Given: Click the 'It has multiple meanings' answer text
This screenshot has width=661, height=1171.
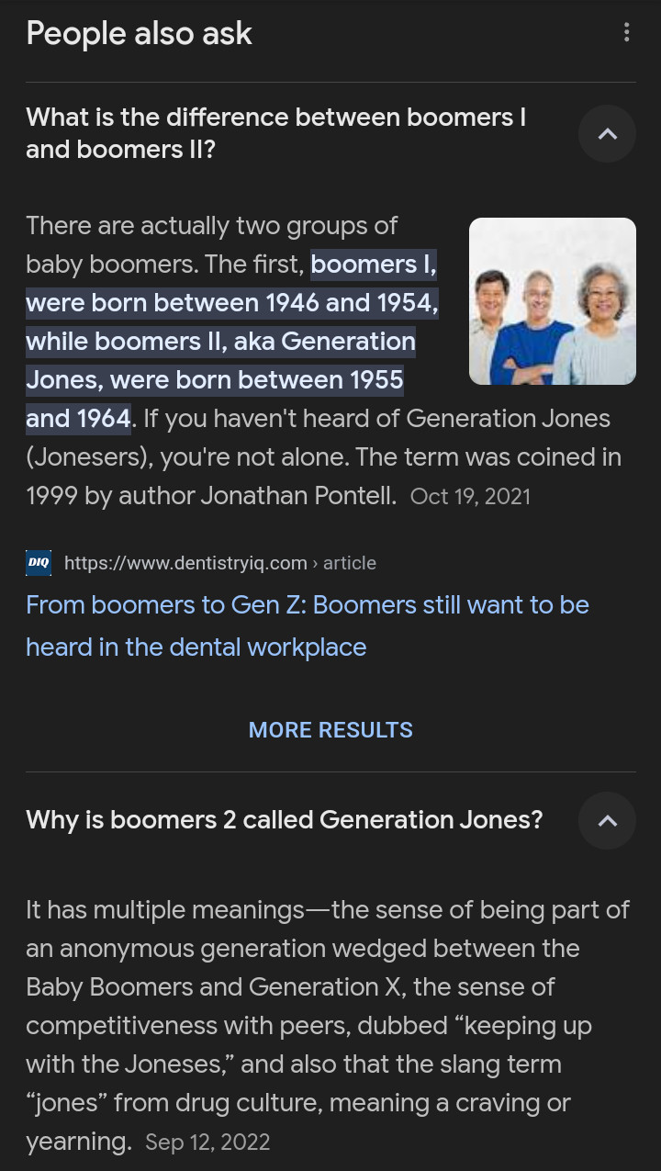Looking at the screenshot, I should click(x=165, y=910).
